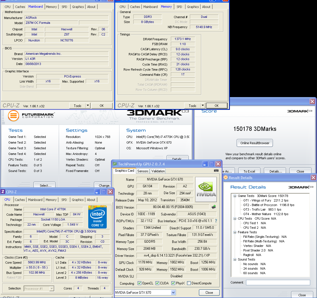Viewport: 317px width, 298px height.
Task: Toggle the PhysX checkbox
Action: click(173, 283)
